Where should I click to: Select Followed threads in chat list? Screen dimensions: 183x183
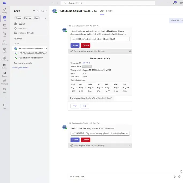click(26, 33)
